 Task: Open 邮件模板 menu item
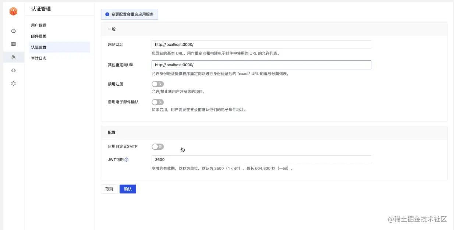coord(60,36)
